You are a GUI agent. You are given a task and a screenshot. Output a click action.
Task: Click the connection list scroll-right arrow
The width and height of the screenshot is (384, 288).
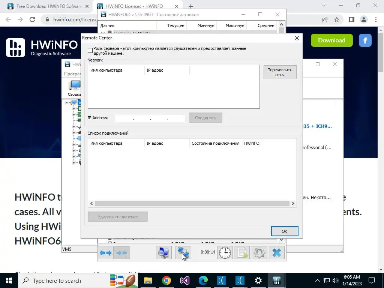[293, 204]
